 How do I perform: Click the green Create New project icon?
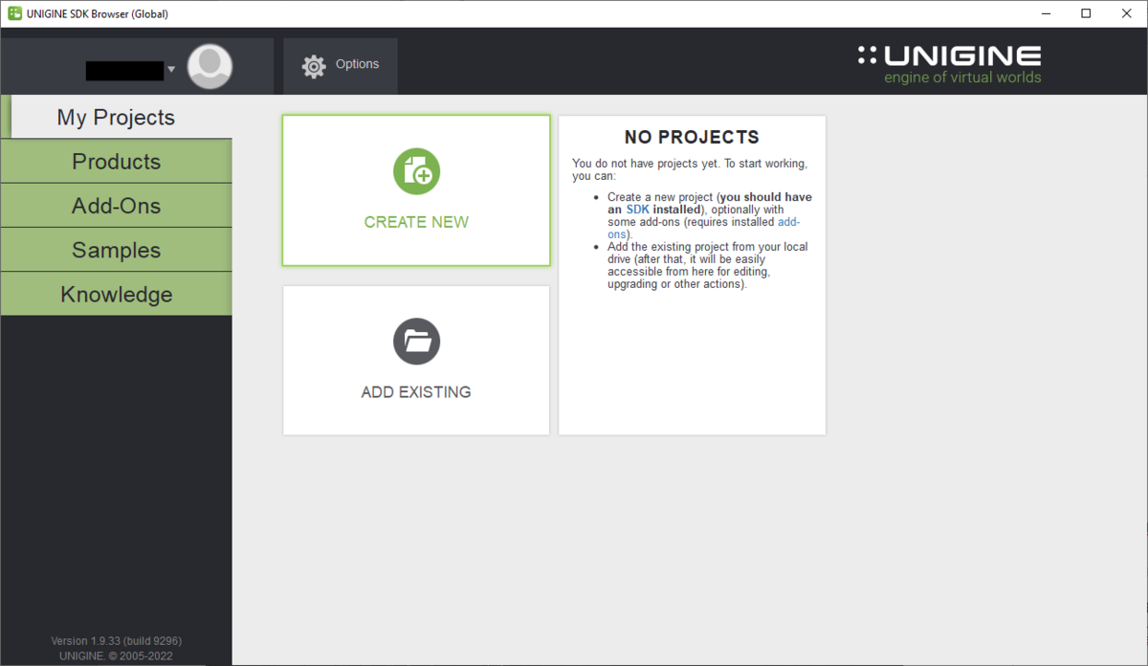416,172
